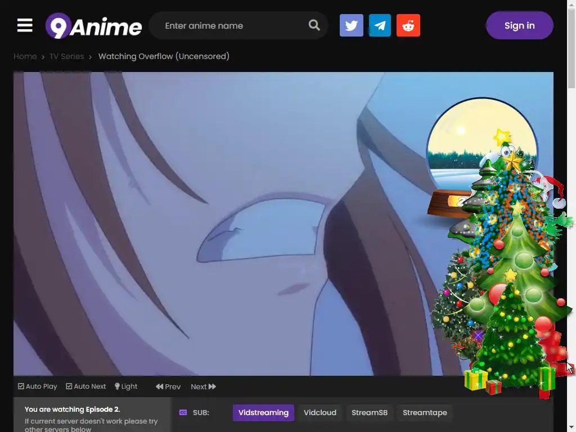Click the SUB closed-caption icon

[183, 412]
